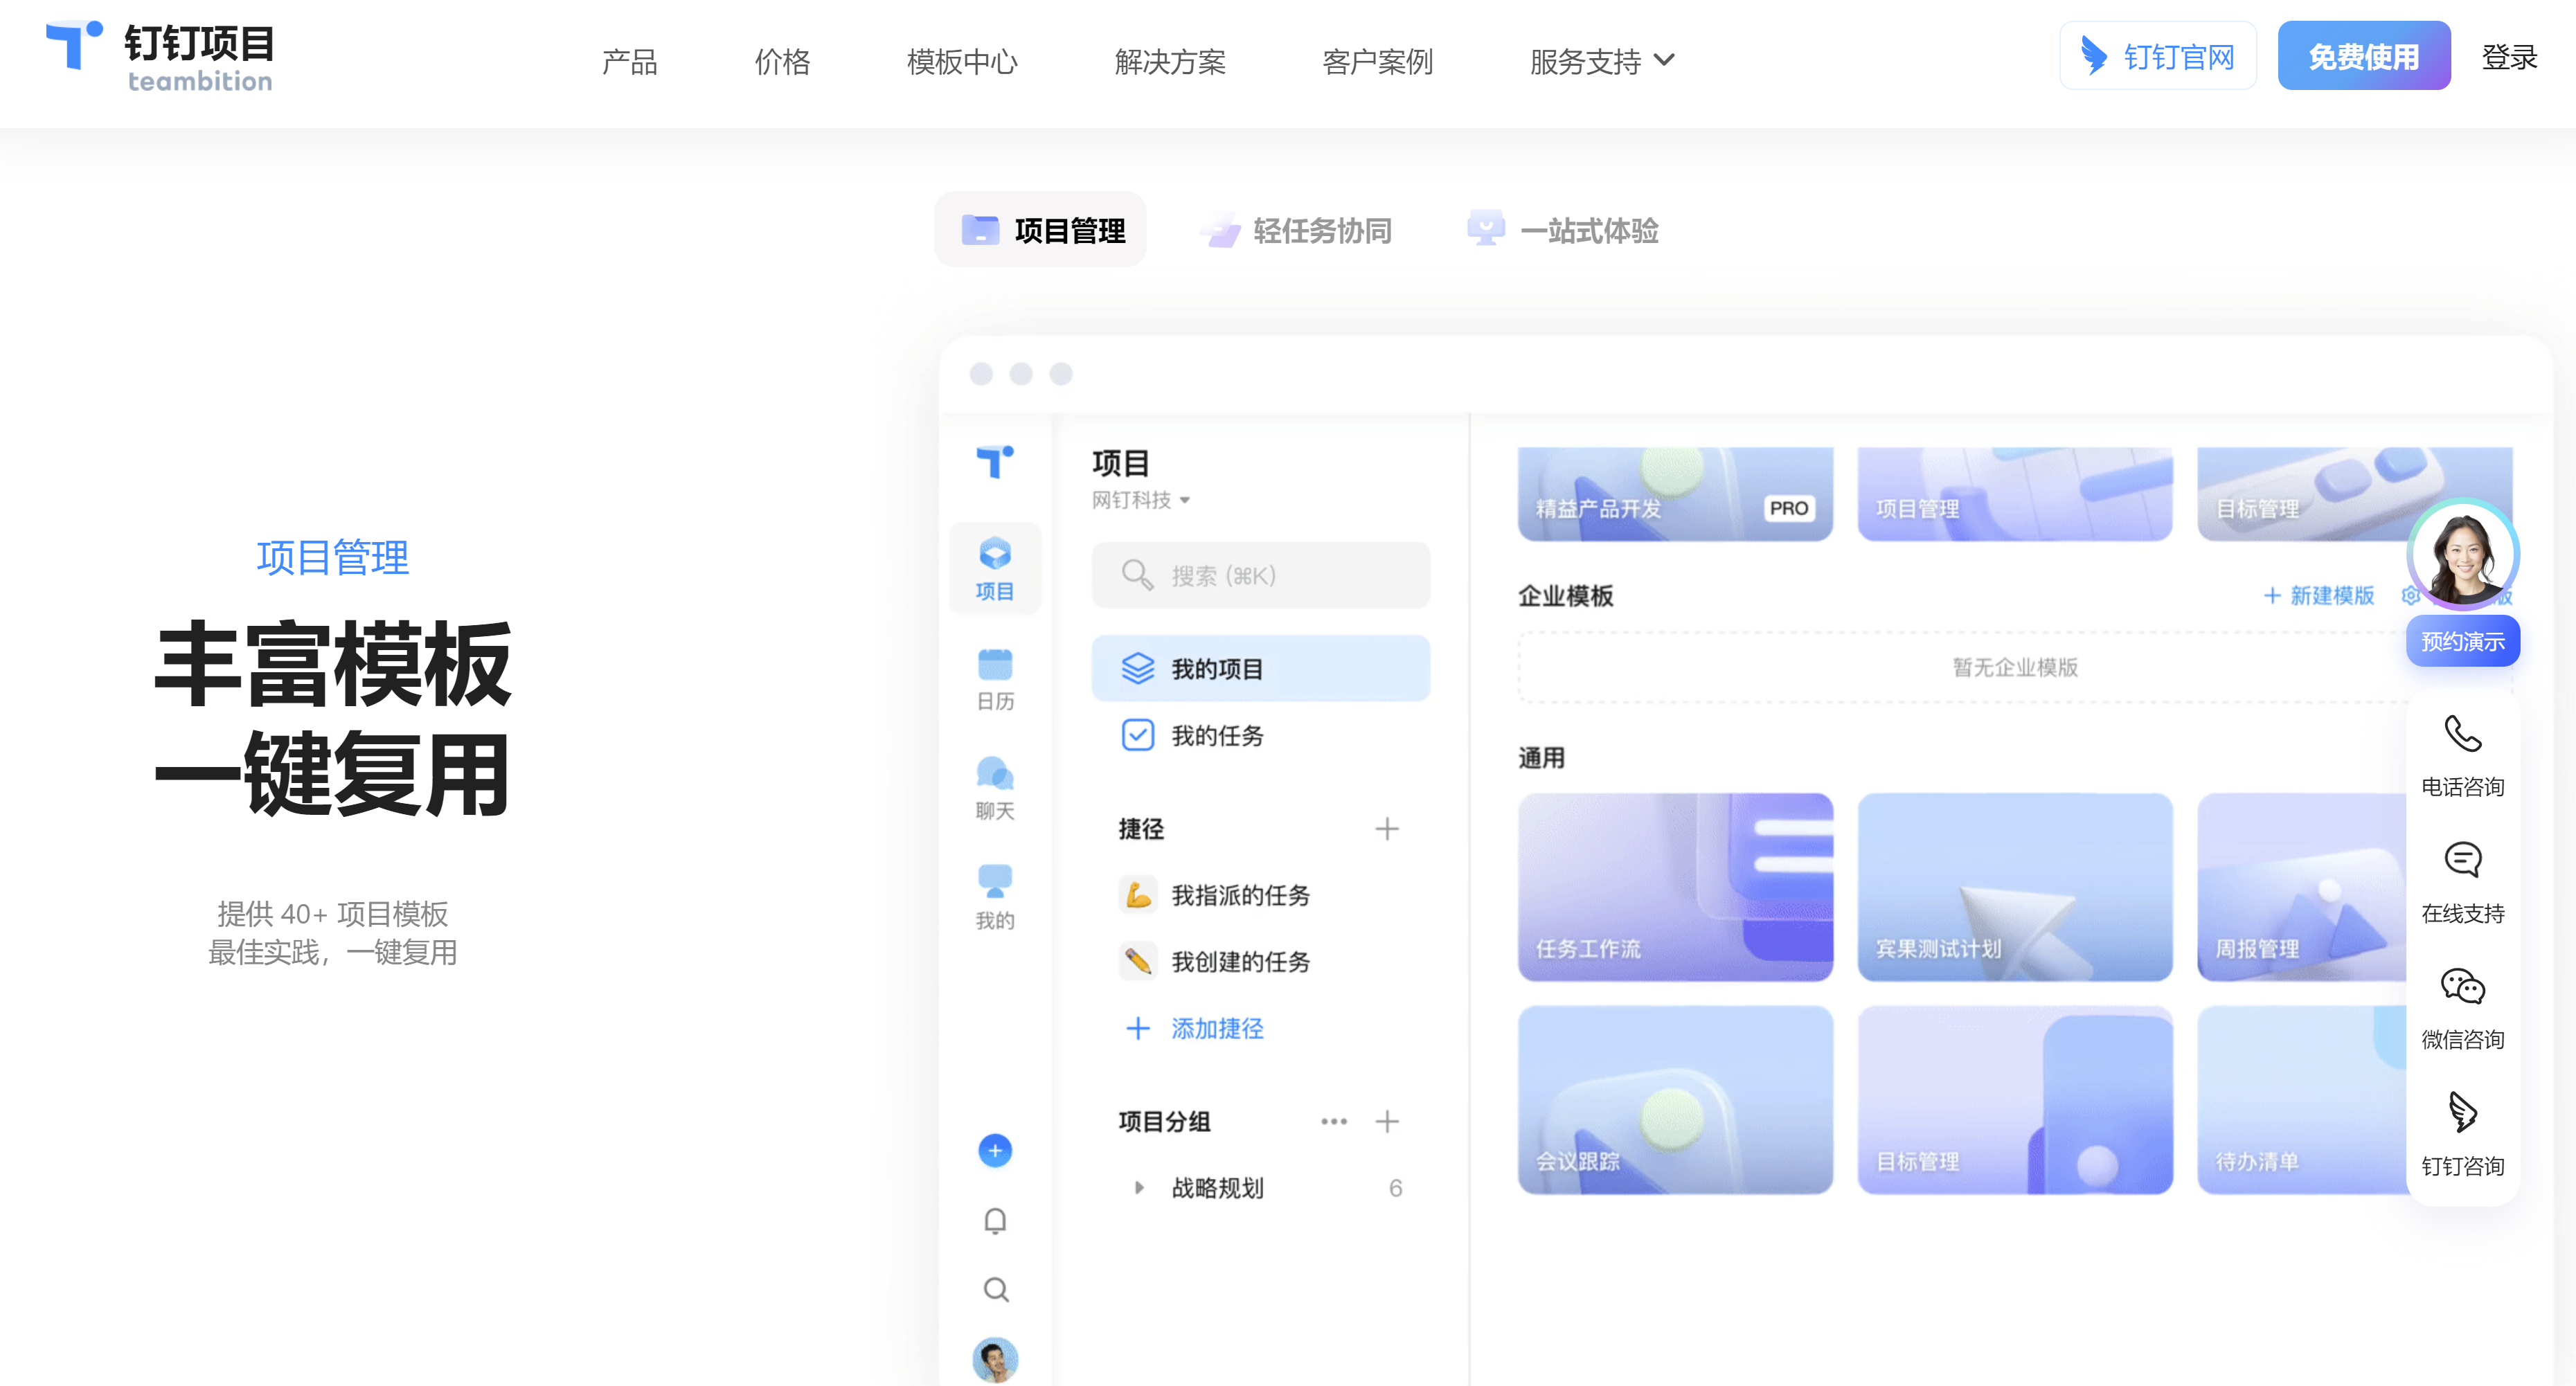Click the 暂无企业模版 placeholder text
2576x1386 pixels.
click(x=2014, y=667)
